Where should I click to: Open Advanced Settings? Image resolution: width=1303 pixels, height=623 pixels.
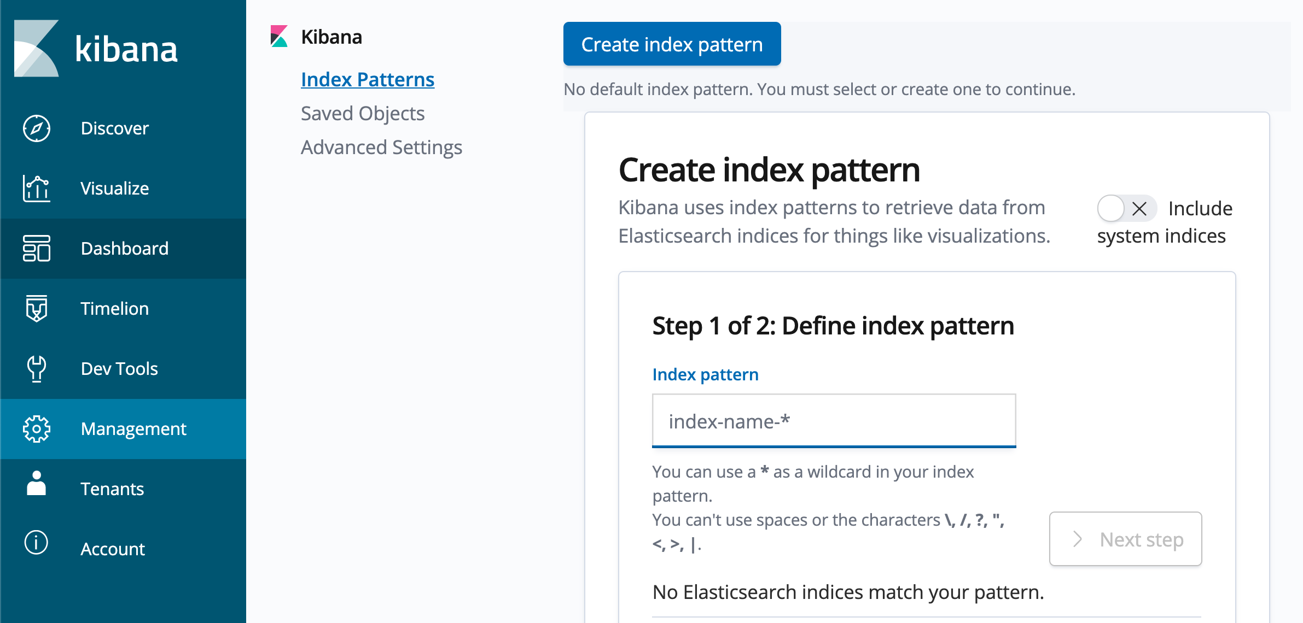click(381, 146)
